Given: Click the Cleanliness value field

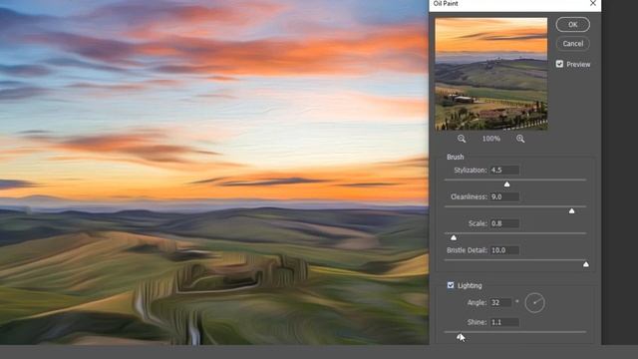Looking at the screenshot, I should coord(504,197).
